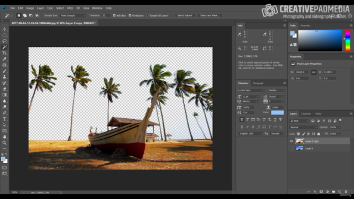Image resolution: width=354 pixels, height=199 pixels.
Task: Open the English: USA language dropdown
Action: point(251,134)
